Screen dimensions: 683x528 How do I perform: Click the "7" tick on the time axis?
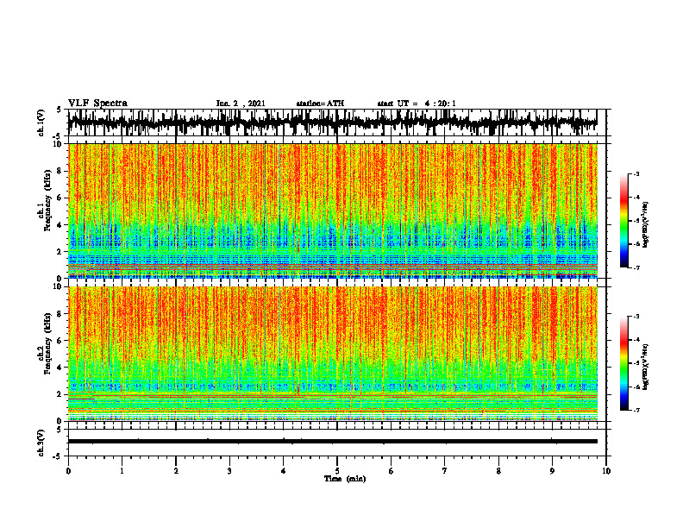tap(445, 471)
